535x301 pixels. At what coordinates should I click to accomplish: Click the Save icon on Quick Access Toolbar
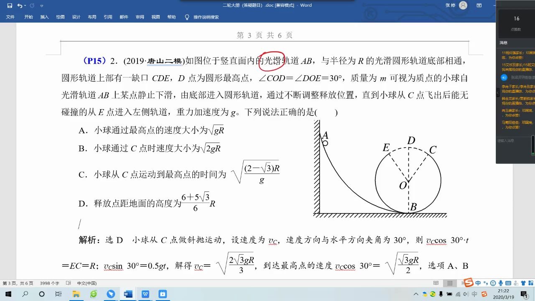pyautogui.click(x=9, y=5)
